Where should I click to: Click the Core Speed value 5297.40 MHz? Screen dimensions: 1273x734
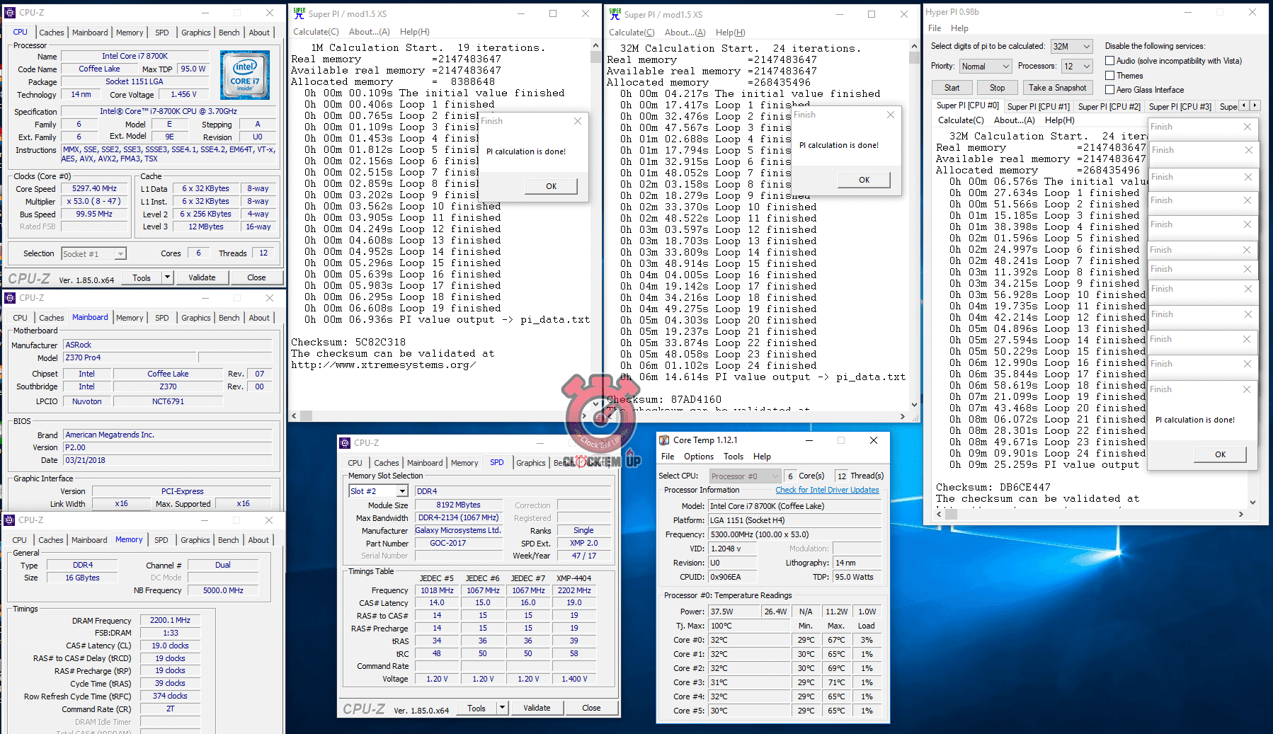[94, 188]
